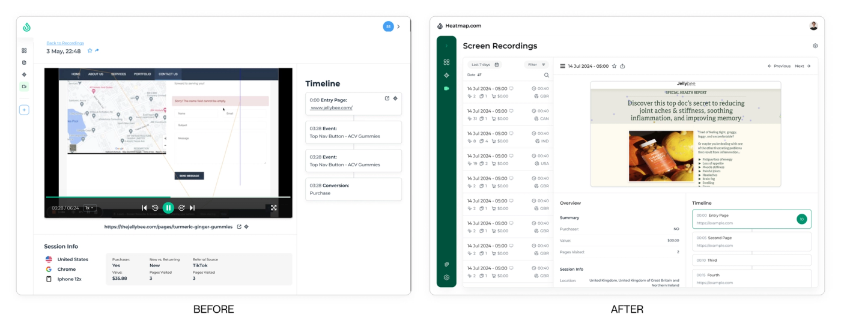Open dashboard grid icon in BEFORE sidebar
The height and width of the screenshot is (332, 841).
[x=24, y=50]
